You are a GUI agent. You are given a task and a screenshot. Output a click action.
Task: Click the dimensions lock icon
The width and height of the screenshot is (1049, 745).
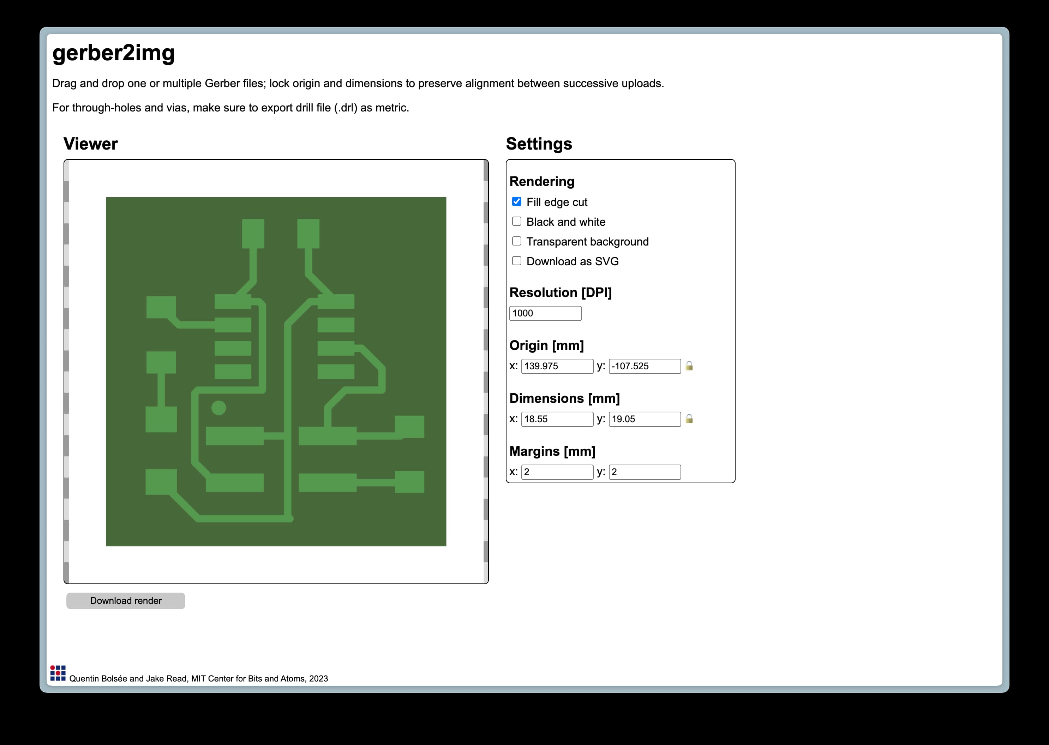coord(689,419)
